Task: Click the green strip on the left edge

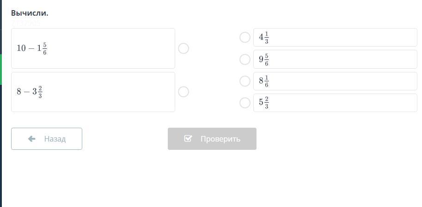Action: [x=1, y=69]
